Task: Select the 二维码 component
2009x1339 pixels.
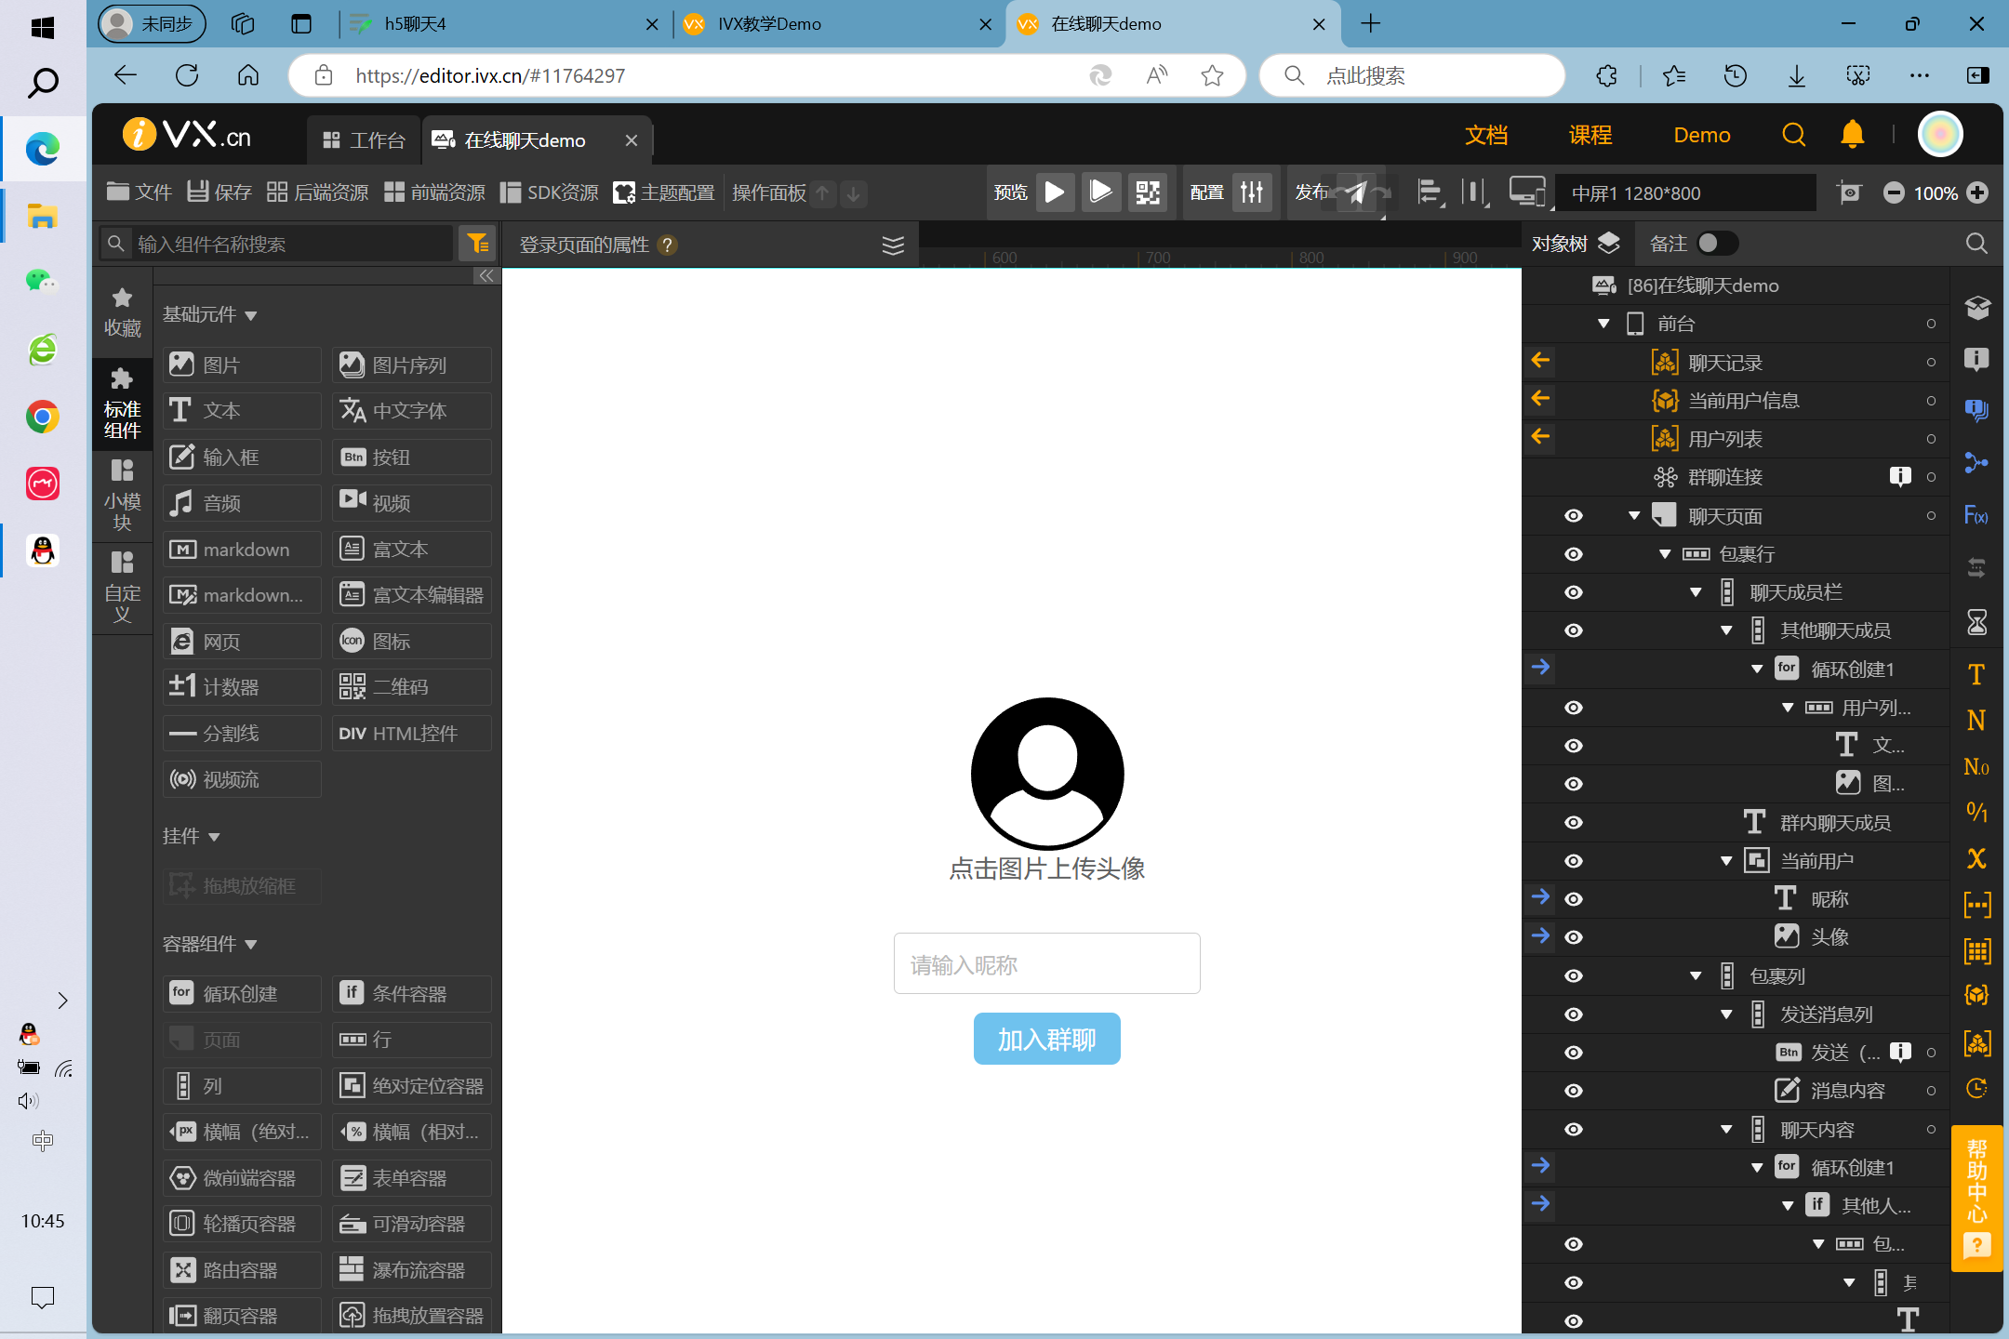Action: 411,686
